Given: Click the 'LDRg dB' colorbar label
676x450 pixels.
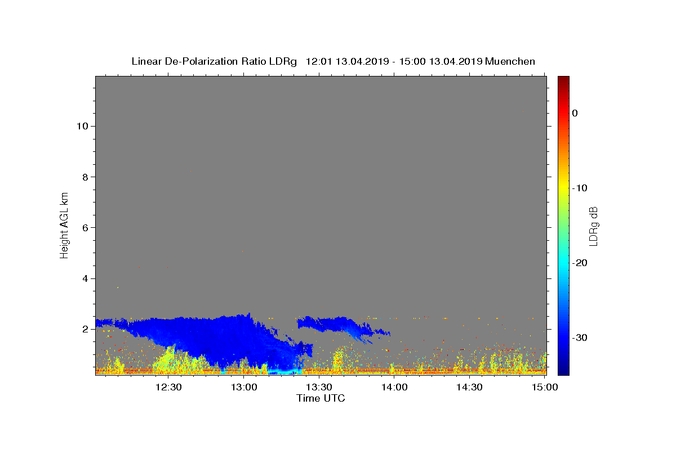Looking at the screenshot, I should point(593,226).
